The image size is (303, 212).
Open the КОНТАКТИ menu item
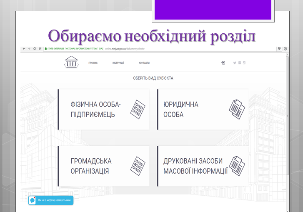point(144,63)
